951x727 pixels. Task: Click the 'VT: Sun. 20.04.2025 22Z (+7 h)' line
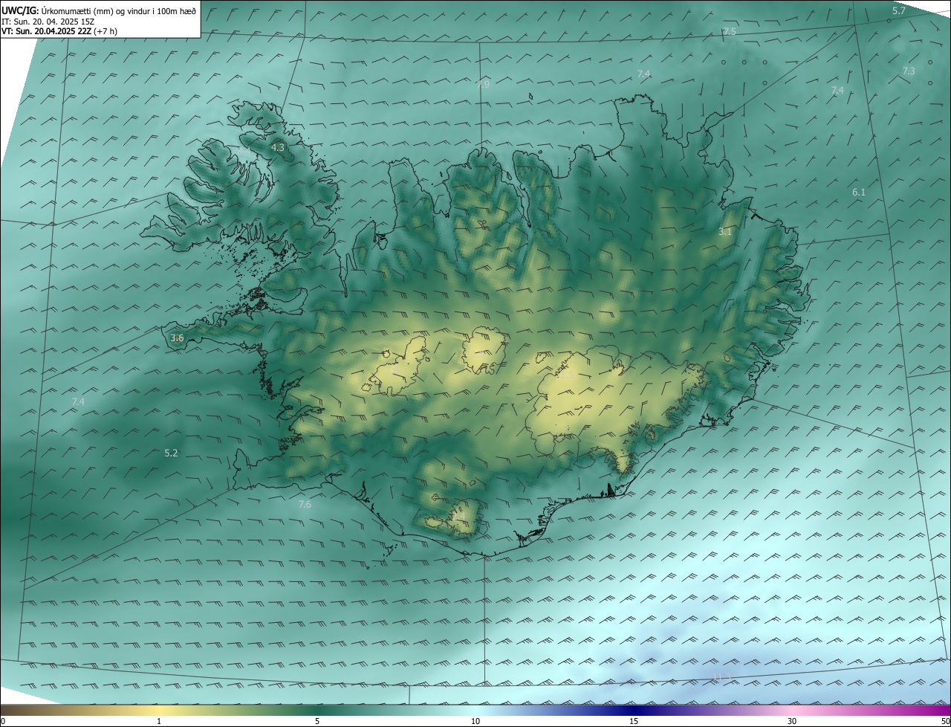point(59,31)
